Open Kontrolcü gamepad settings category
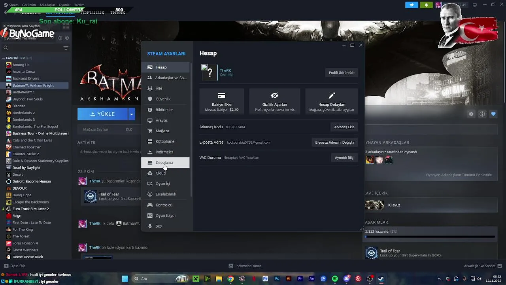Screen dimensions: 506x285 tap(165, 205)
